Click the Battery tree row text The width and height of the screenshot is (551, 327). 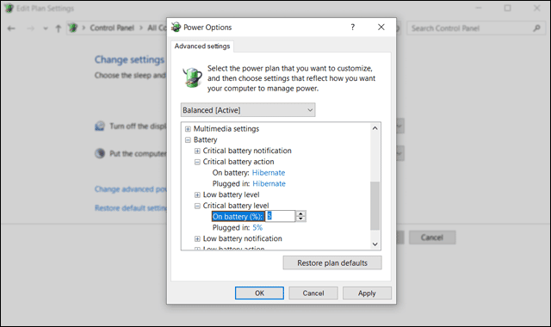click(x=205, y=139)
